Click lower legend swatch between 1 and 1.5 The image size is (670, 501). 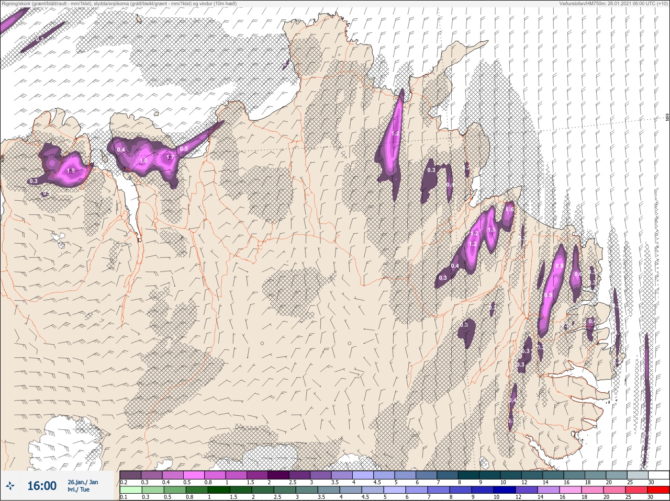click(x=219, y=490)
